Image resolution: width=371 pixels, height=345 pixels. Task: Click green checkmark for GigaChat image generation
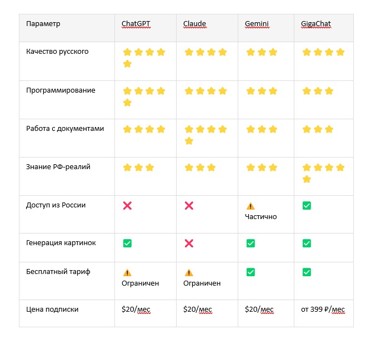[307, 243]
